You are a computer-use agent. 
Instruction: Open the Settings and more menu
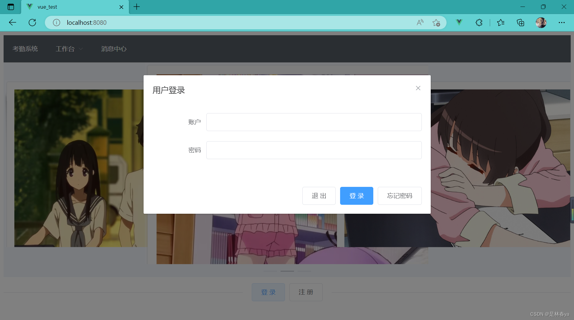point(562,22)
